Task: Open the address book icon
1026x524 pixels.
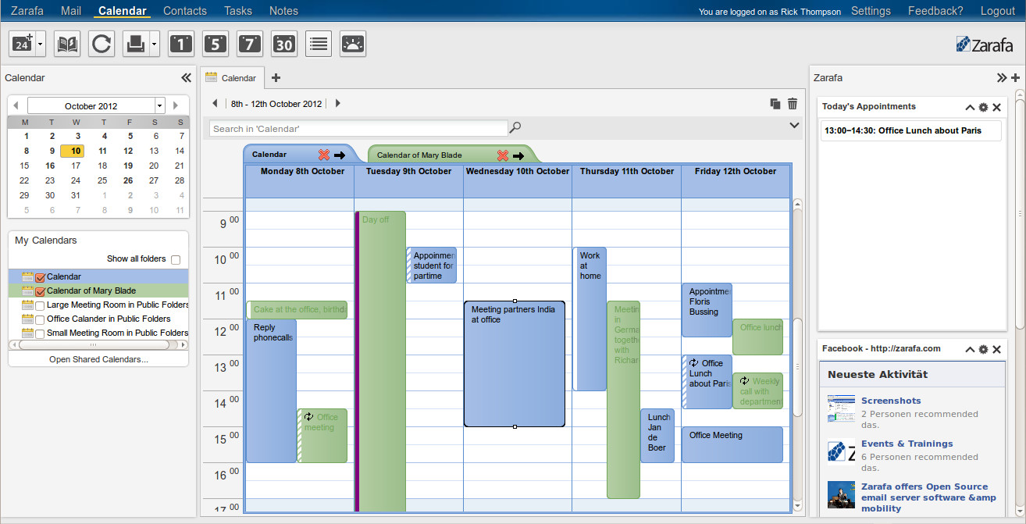Action: 67,44
